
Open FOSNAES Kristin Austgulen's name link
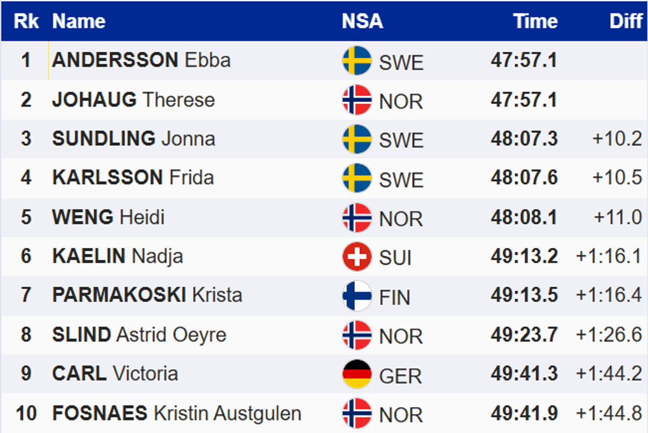click(x=177, y=414)
